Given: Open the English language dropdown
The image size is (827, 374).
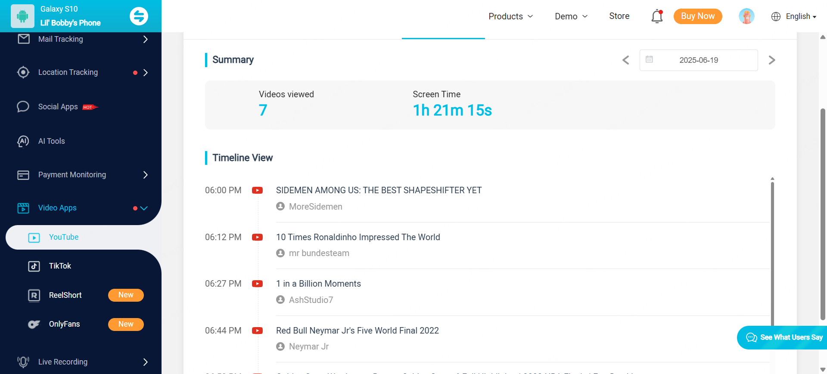Looking at the screenshot, I should (x=801, y=16).
